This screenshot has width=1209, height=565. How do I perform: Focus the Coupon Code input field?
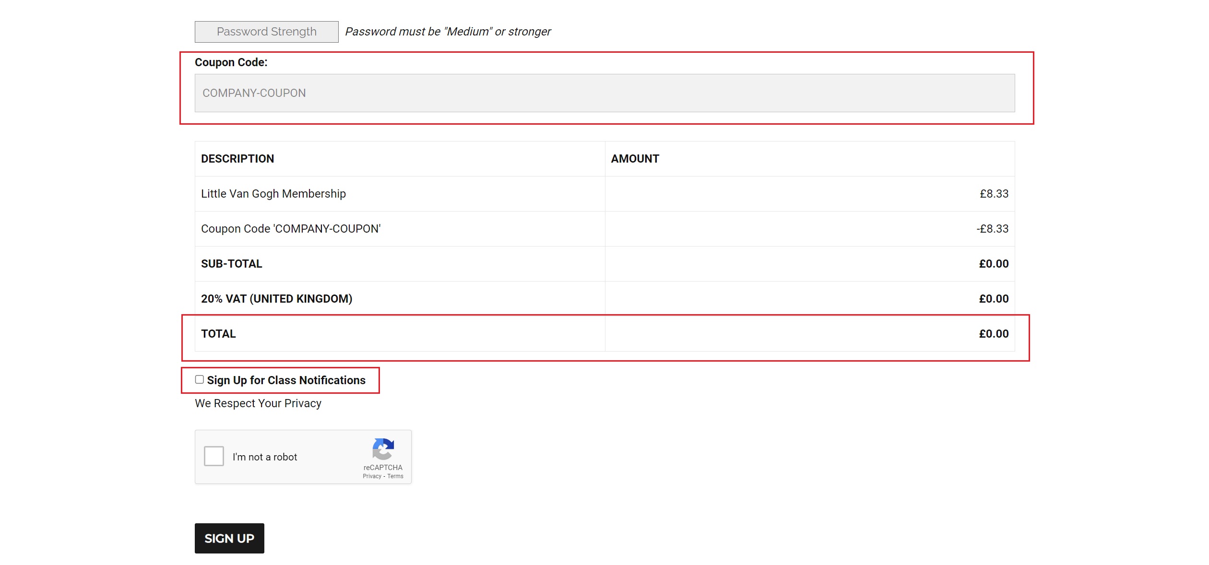604,93
